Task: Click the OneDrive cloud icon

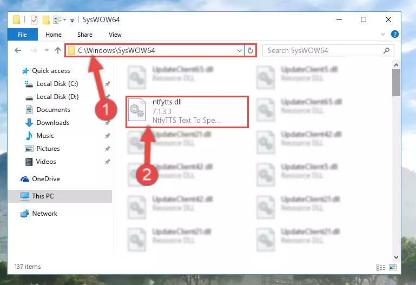Action: 25,179
